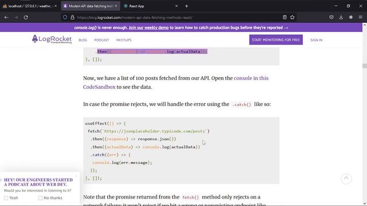Screen dimensions: 367x206
Task: Click the fetch() inline code text
Action: (190, 197)
